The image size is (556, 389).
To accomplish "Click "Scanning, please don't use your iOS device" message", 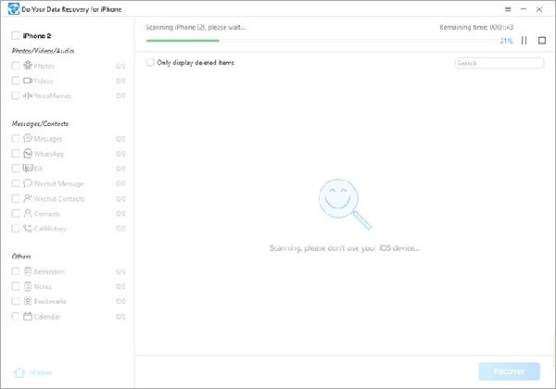I will pyautogui.click(x=345, y=248).
